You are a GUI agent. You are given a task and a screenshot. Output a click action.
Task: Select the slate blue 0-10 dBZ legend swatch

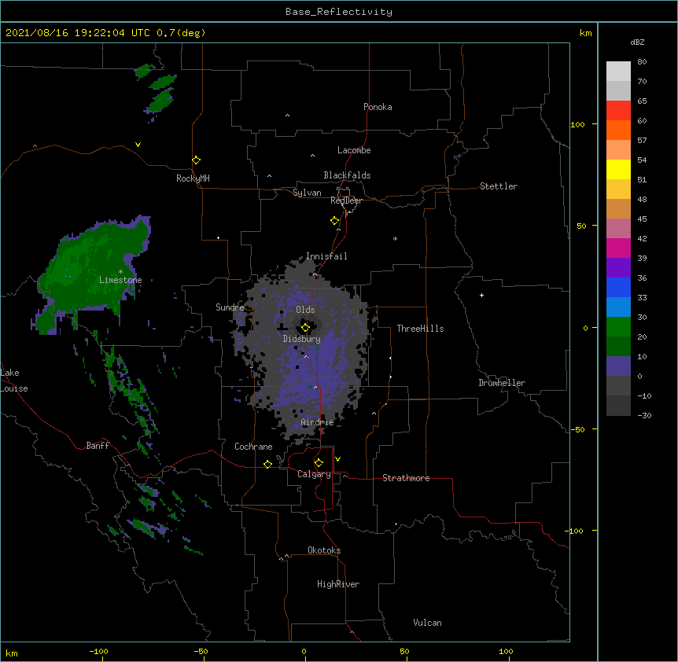(x=618, y=366)
